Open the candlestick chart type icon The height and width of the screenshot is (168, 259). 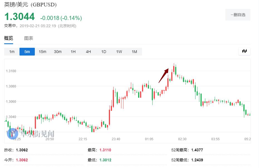tap(245, 51)
